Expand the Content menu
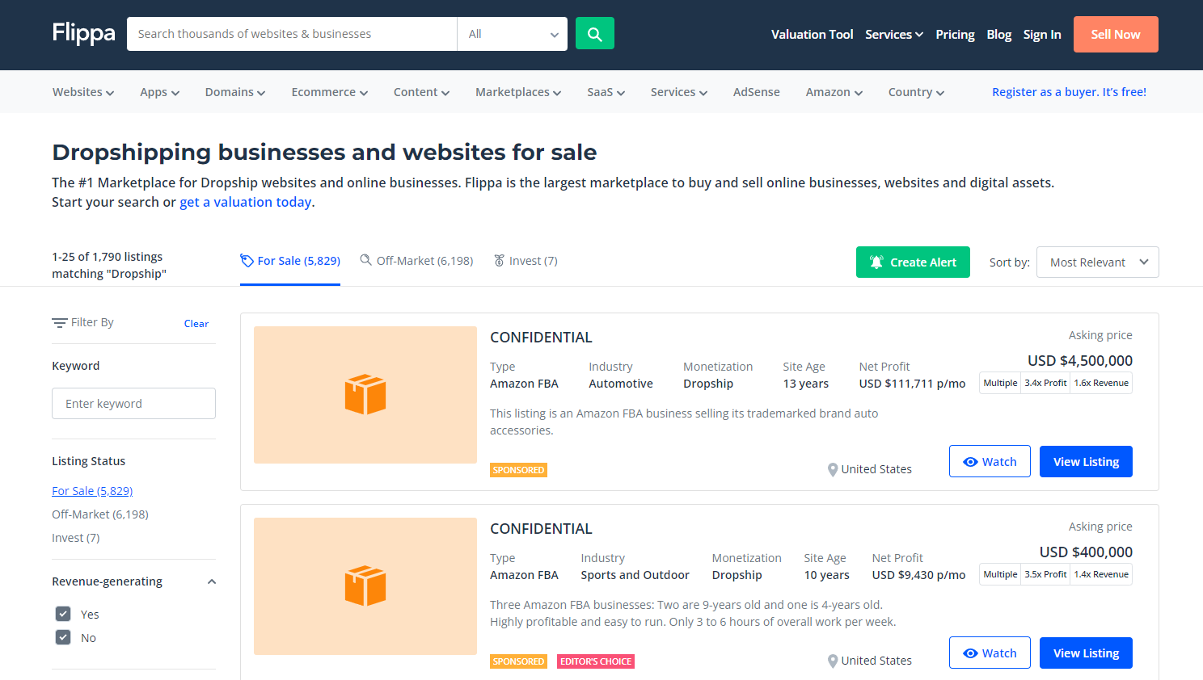 (x=421, y=92)
